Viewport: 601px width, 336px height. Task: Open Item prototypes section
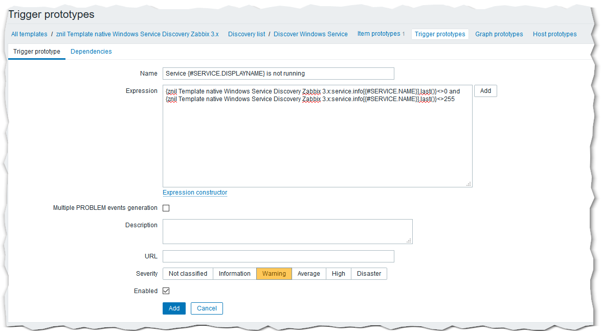[379, 34]
